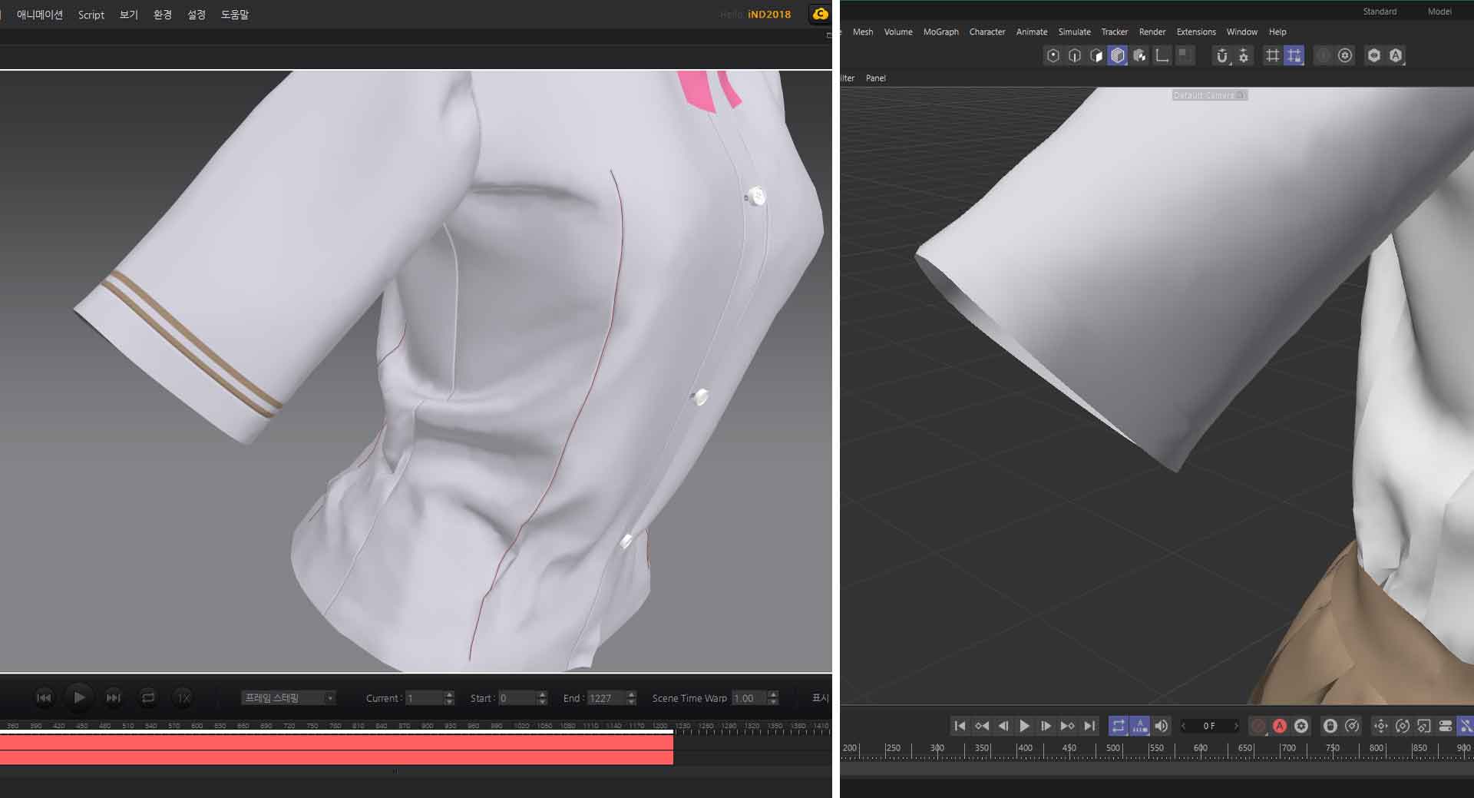Open the Mesh menu in Cinema 4D

point(863,31)
